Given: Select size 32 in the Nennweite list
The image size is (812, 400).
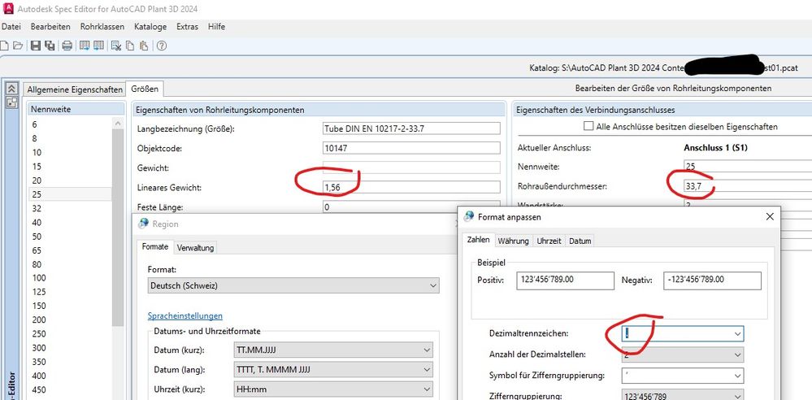Looking at the screenshot, I should (69, 208).
